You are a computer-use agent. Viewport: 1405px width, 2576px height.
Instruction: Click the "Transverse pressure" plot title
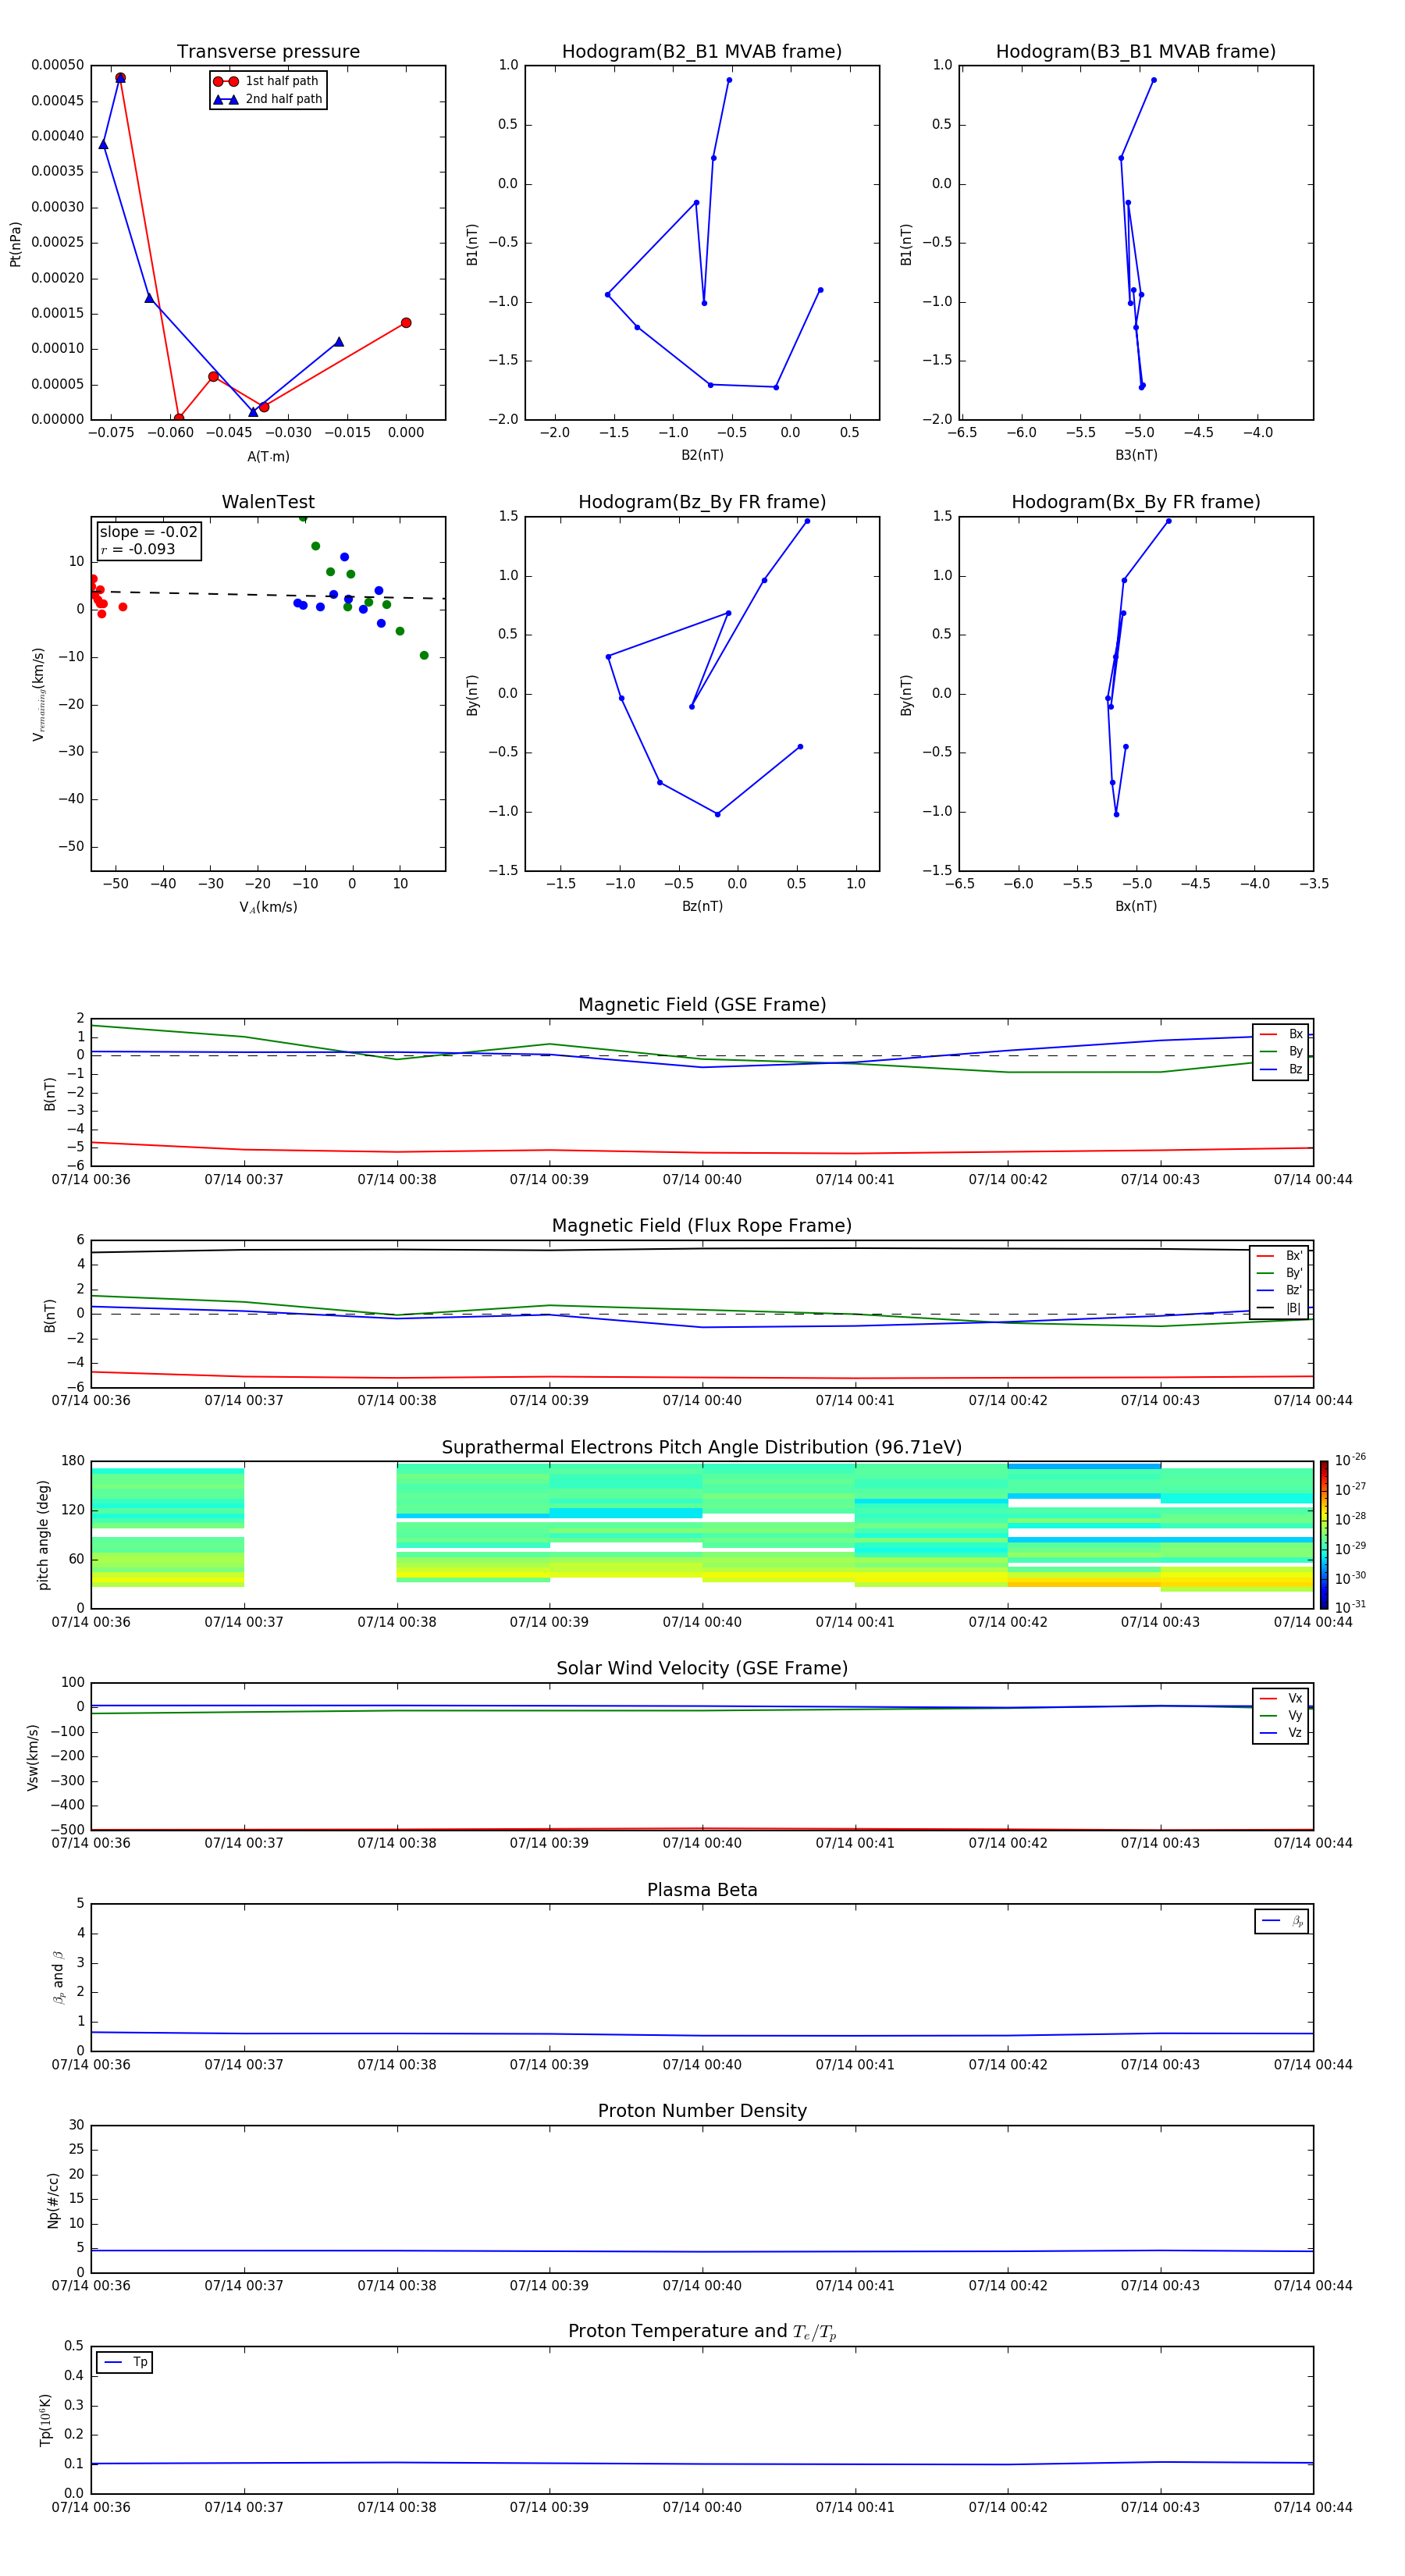pos(268,52)
